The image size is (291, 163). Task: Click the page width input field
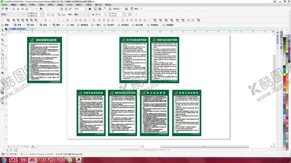click(34, 13)
